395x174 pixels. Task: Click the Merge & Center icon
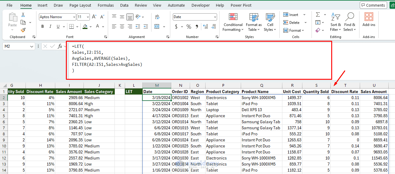(157, 27)
